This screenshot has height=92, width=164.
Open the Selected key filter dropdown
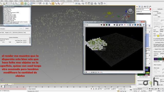pyautogui.click(x=143, y=89)
